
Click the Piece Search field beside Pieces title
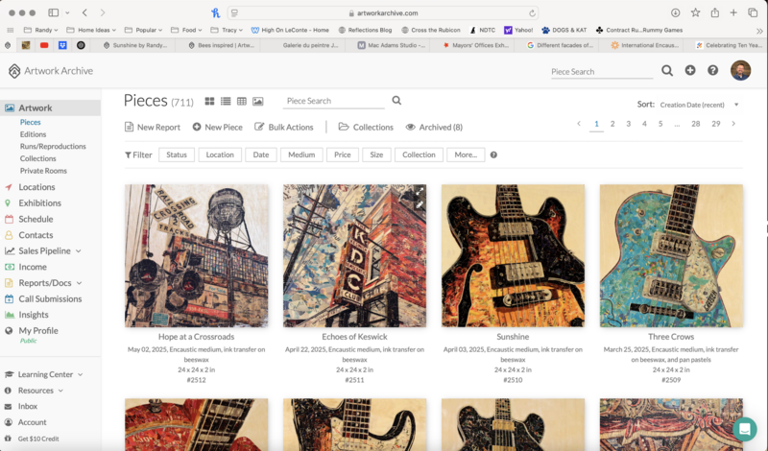[333, 101]
